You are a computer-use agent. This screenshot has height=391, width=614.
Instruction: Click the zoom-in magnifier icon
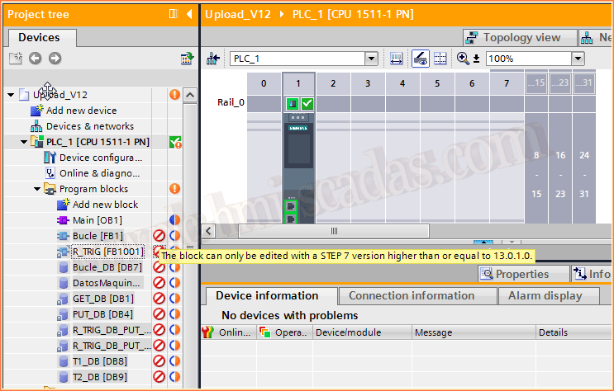(464, 59)
